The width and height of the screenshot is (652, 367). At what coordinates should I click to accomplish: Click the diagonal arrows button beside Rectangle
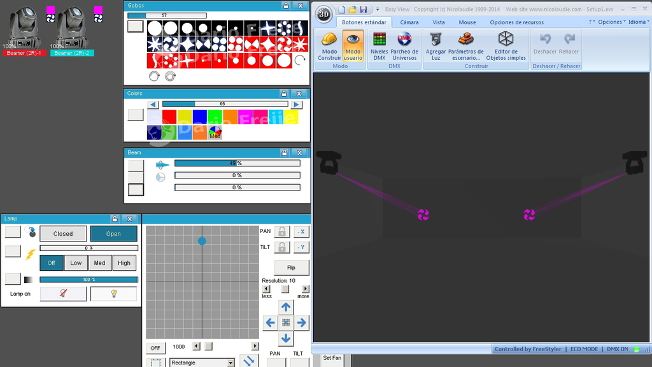[249, 362]
